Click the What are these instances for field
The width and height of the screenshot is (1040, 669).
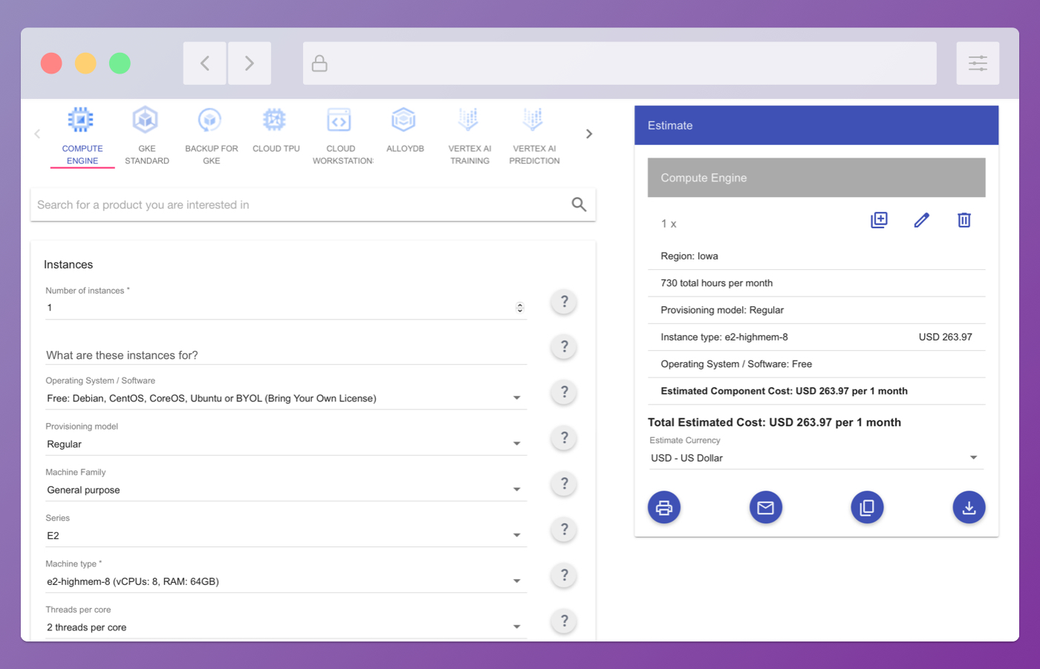pos(286,355)
